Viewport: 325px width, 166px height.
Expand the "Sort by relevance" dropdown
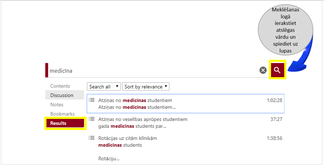(x=146, y=87)
